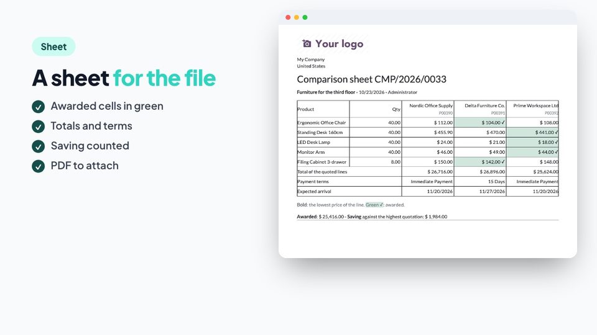Click the Awarded $ 25,416.00 summary line

321,217
